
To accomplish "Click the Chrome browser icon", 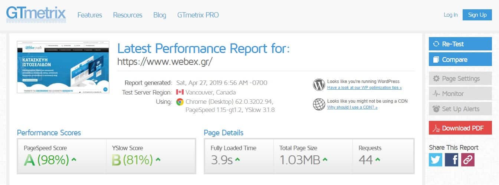I will 180,102.
